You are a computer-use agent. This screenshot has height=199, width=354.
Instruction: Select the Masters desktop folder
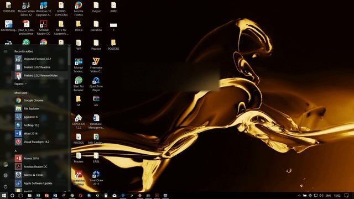click(79, 158)
